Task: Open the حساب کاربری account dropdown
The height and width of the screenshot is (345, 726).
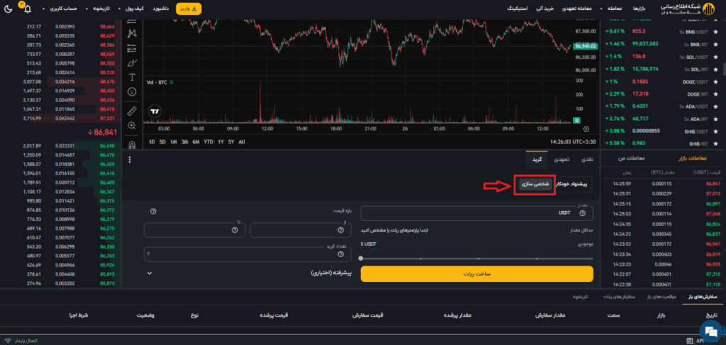Action: click(x=60, y=9)
